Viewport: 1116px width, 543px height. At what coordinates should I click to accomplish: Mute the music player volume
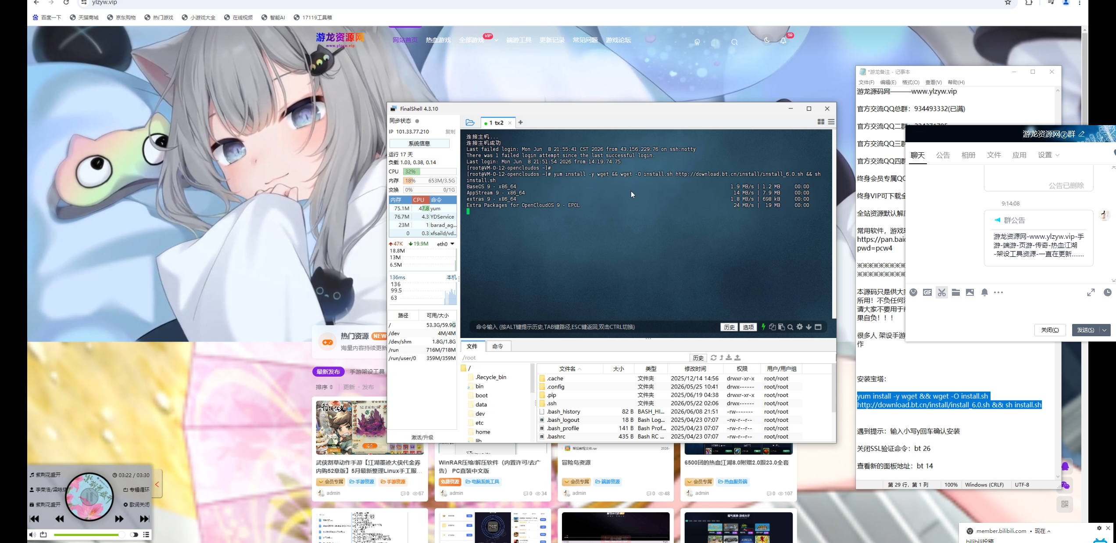click(x=32, y=534)
